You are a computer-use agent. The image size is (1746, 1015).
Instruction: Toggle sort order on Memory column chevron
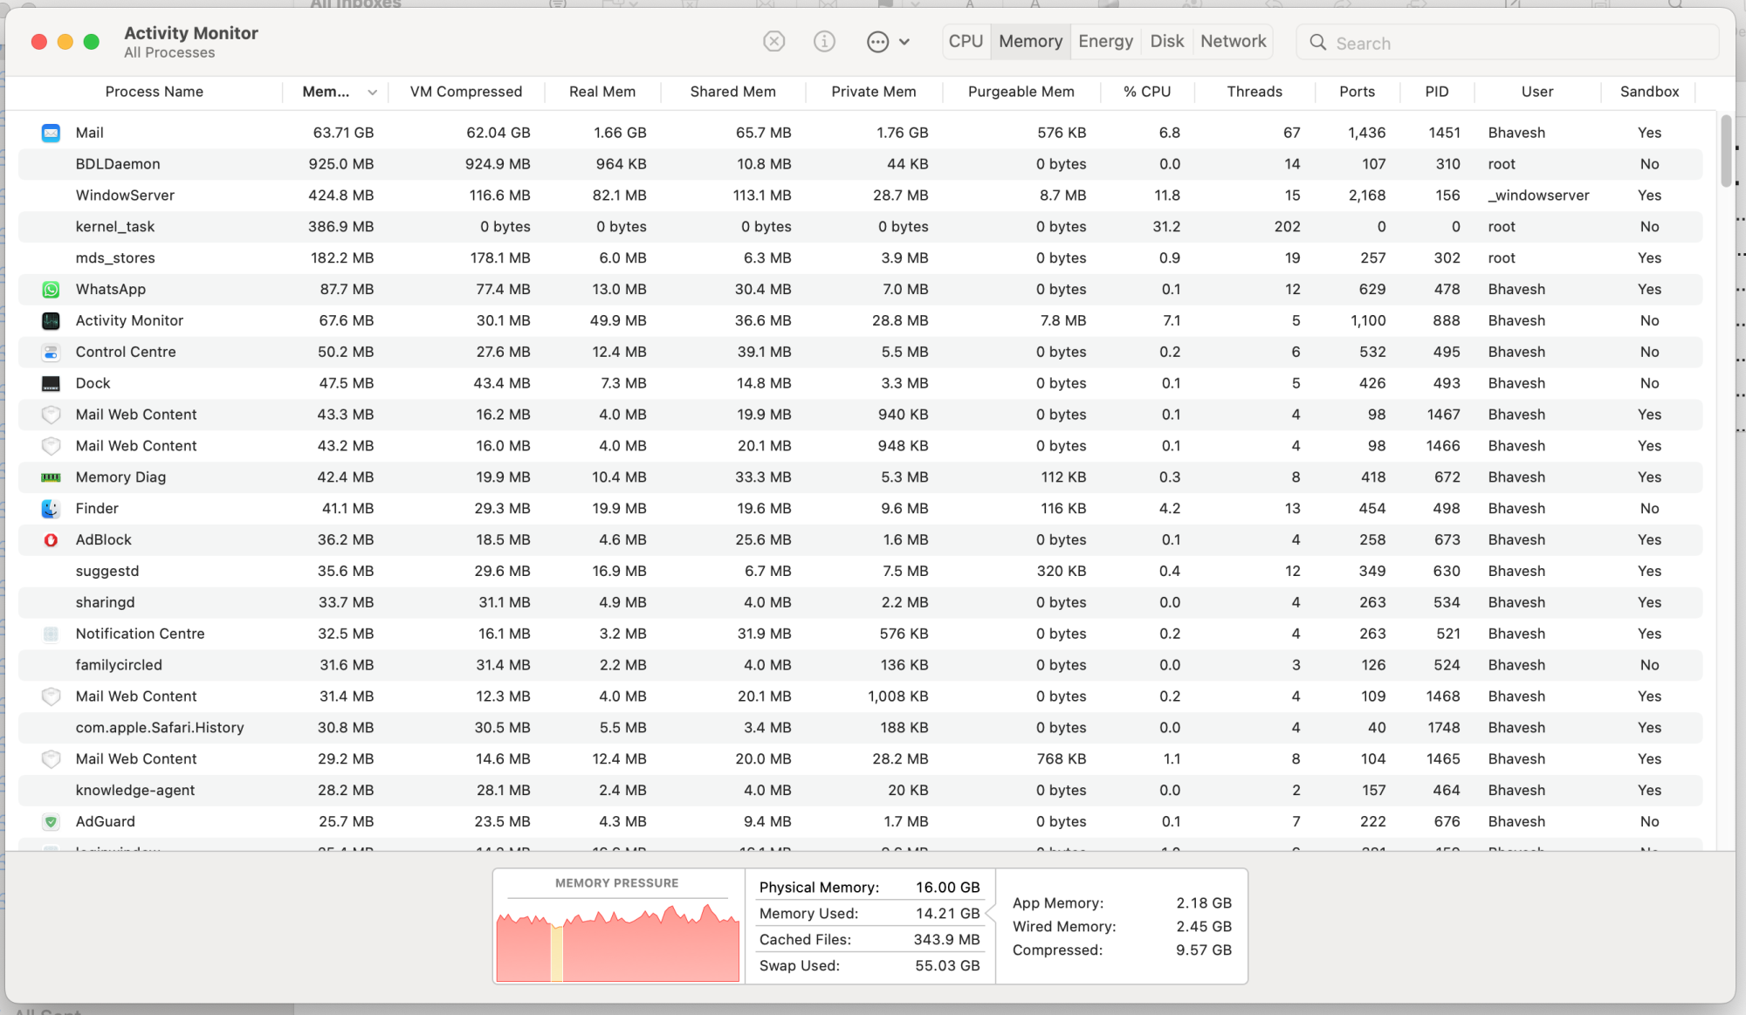pyautogui.click(x=373, y=93)
